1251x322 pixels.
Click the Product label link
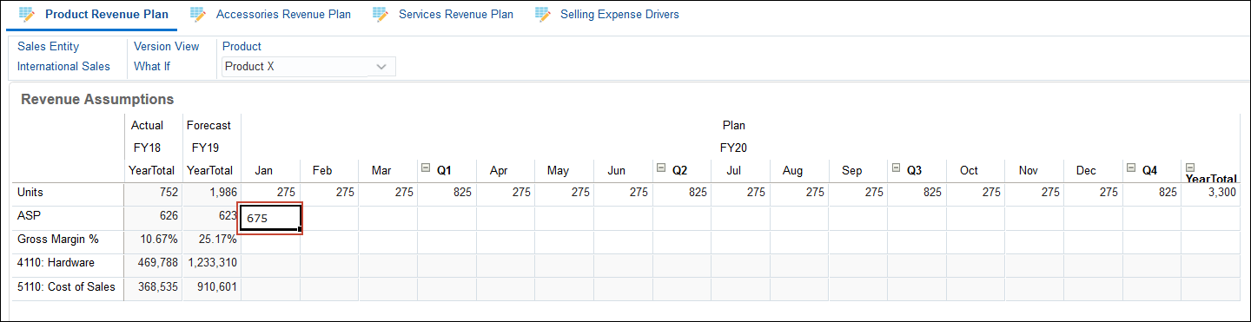pos(242,47)
